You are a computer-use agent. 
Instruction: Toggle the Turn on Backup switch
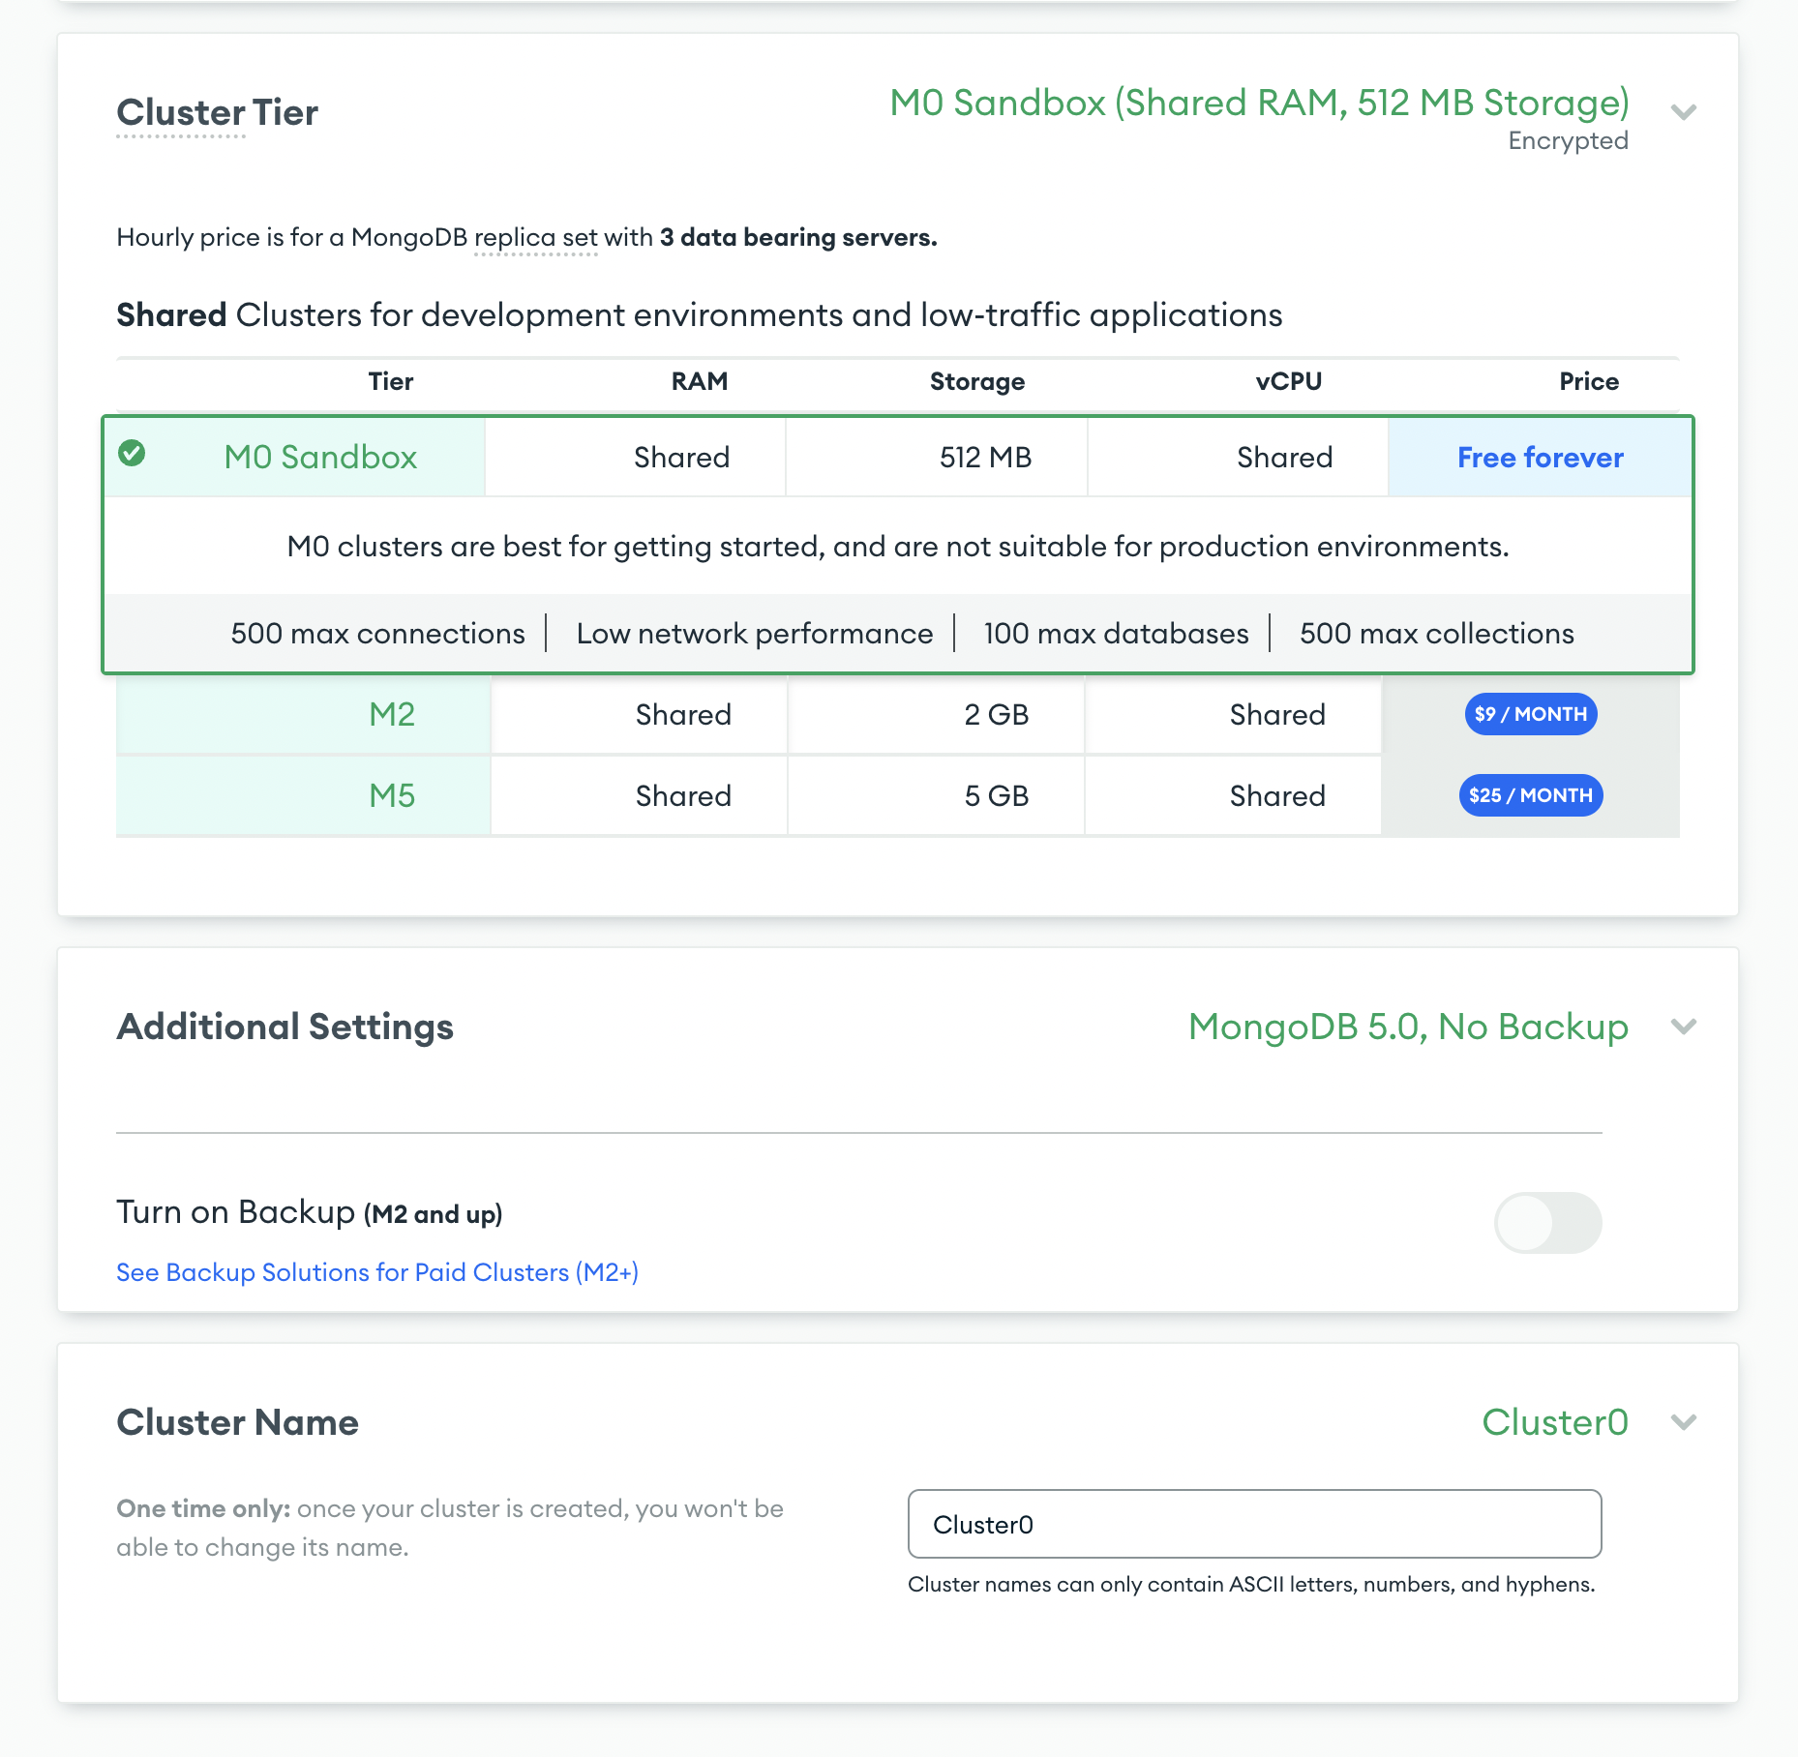click(1548, 1223)
